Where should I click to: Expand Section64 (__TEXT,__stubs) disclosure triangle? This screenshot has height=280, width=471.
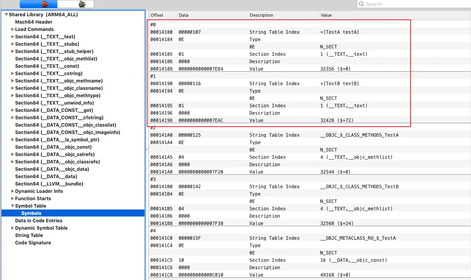tap(13, 44)
